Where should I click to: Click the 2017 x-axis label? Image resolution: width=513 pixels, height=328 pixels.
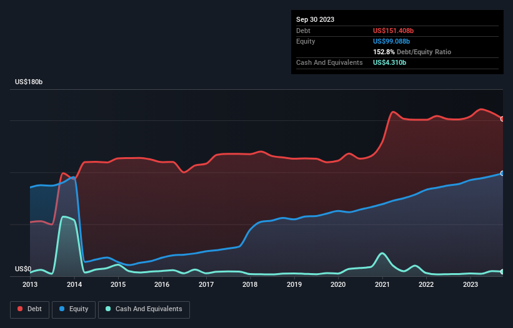click(206, 284)
